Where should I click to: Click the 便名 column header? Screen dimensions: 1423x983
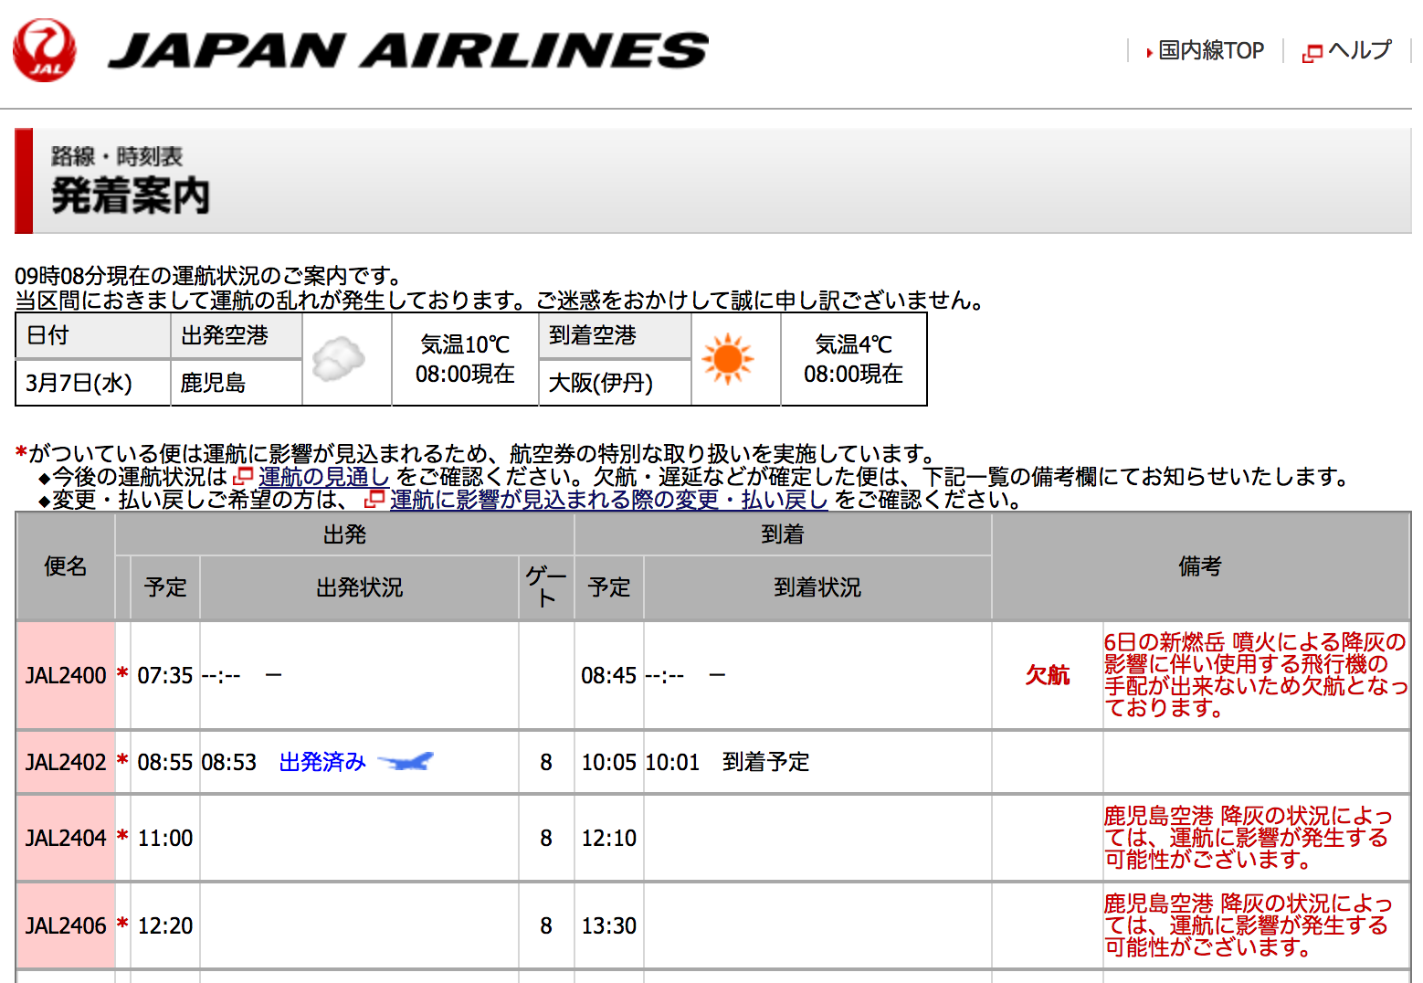pyautogui.click(x=66, y=566)
